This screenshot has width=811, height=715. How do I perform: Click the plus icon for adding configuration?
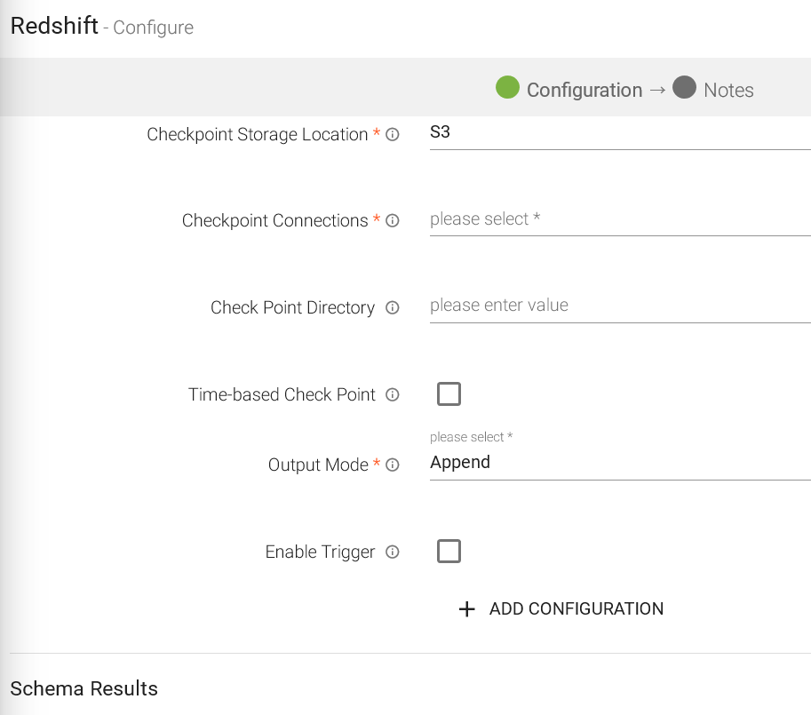(466, 609)
